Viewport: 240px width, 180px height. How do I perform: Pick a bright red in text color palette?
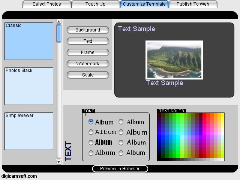[204, 115]
